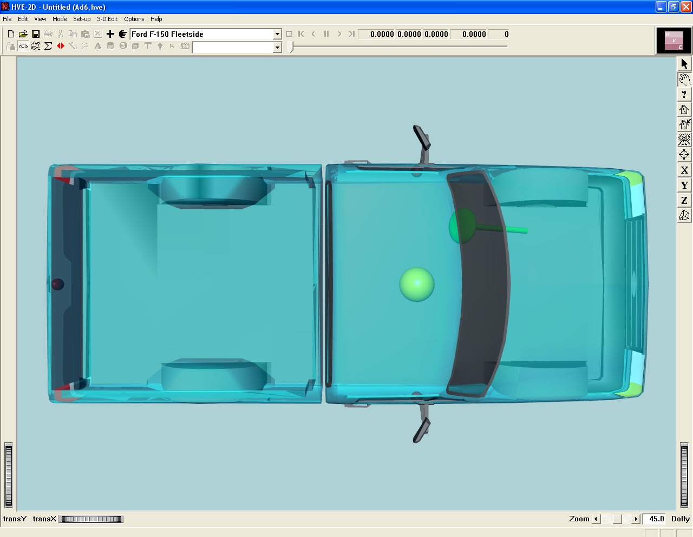Open the 3-D Edit menu
The height and width of the screenshot is (537, 693).
(107, 19)
